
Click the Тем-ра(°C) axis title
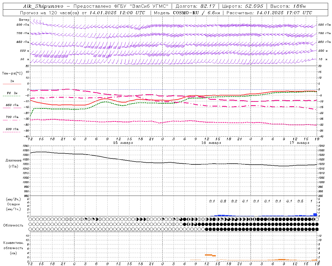point(12,74)
